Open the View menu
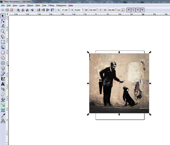170x145 pixels. point(15,5)
